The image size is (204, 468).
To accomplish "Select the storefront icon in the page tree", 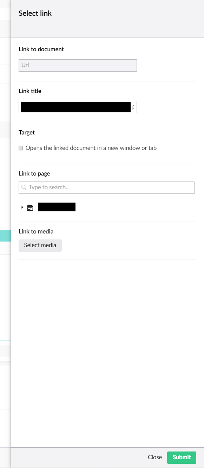I will [30, 207].
